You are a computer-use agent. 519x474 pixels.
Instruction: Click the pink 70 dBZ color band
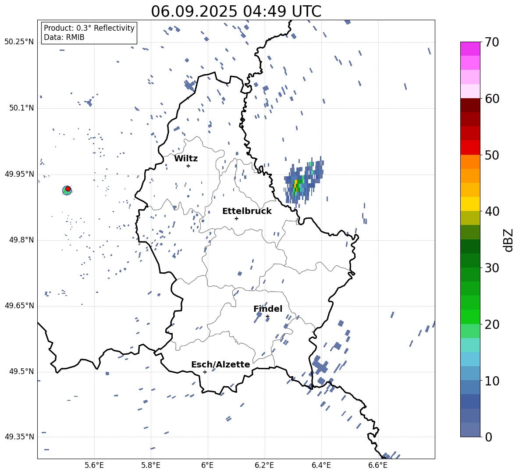tap(470, 49)
